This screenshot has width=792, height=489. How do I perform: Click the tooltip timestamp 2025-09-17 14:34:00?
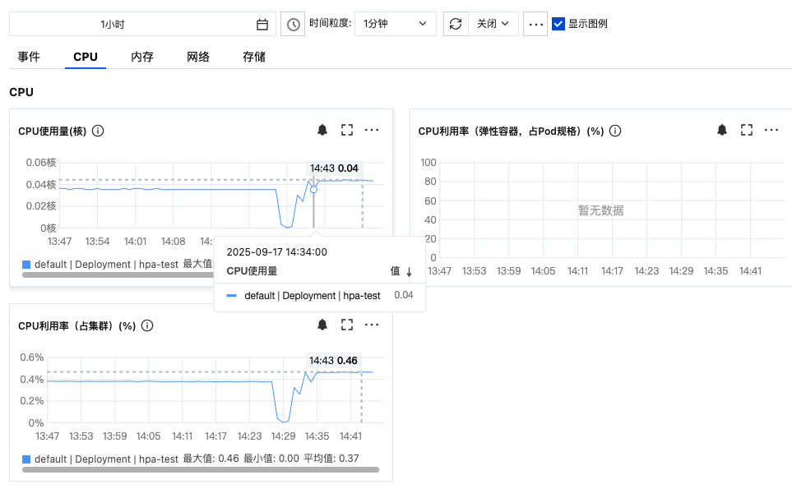tap(277, 251)
